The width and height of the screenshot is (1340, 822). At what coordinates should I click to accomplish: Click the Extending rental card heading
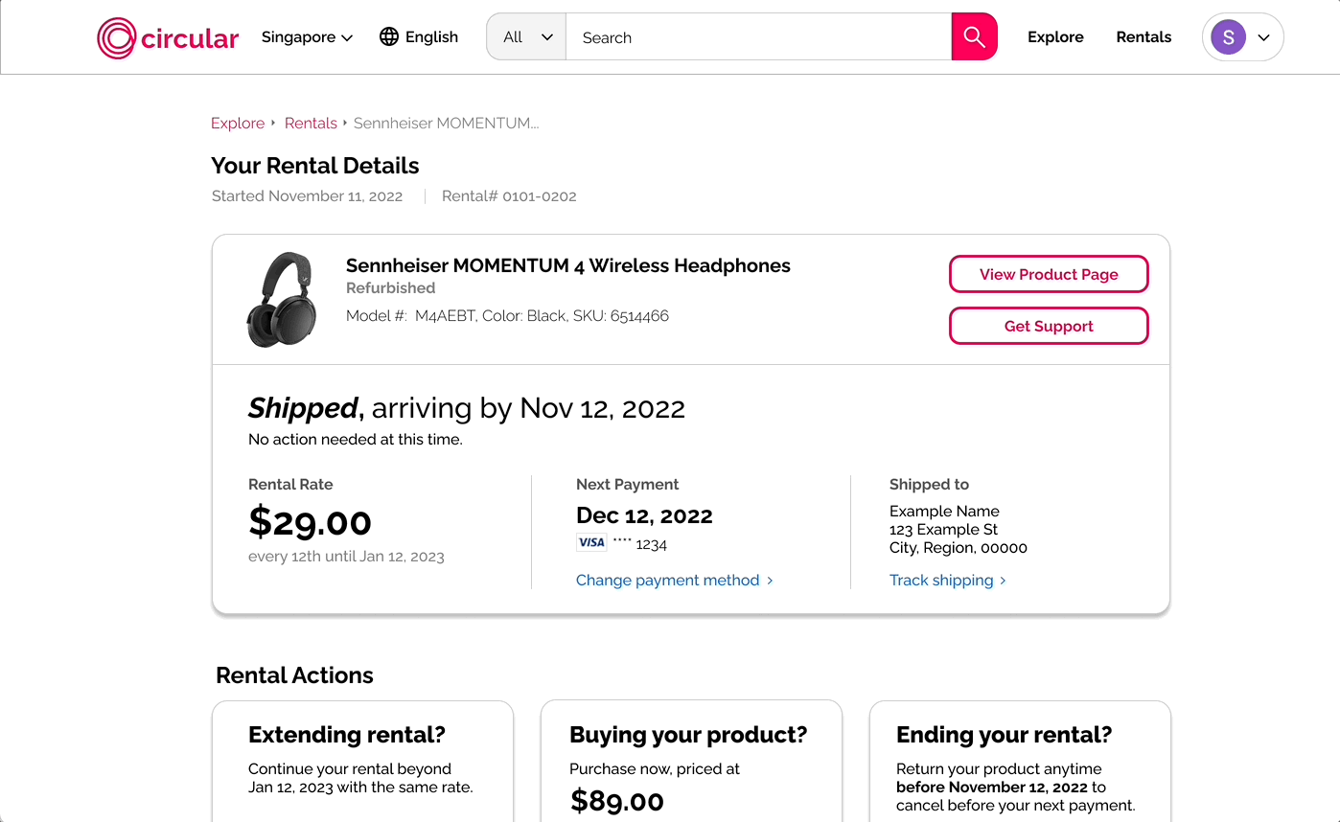coord(347,735)
